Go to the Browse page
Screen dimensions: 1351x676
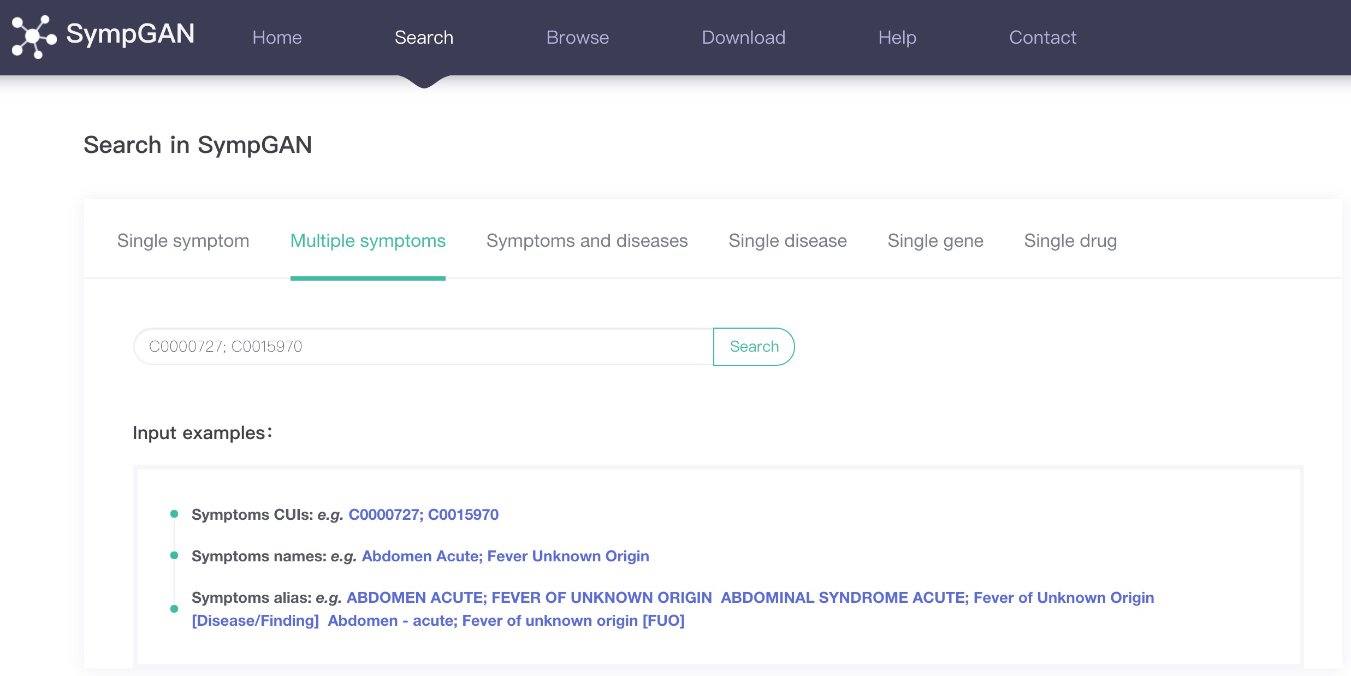pos(577,37)
